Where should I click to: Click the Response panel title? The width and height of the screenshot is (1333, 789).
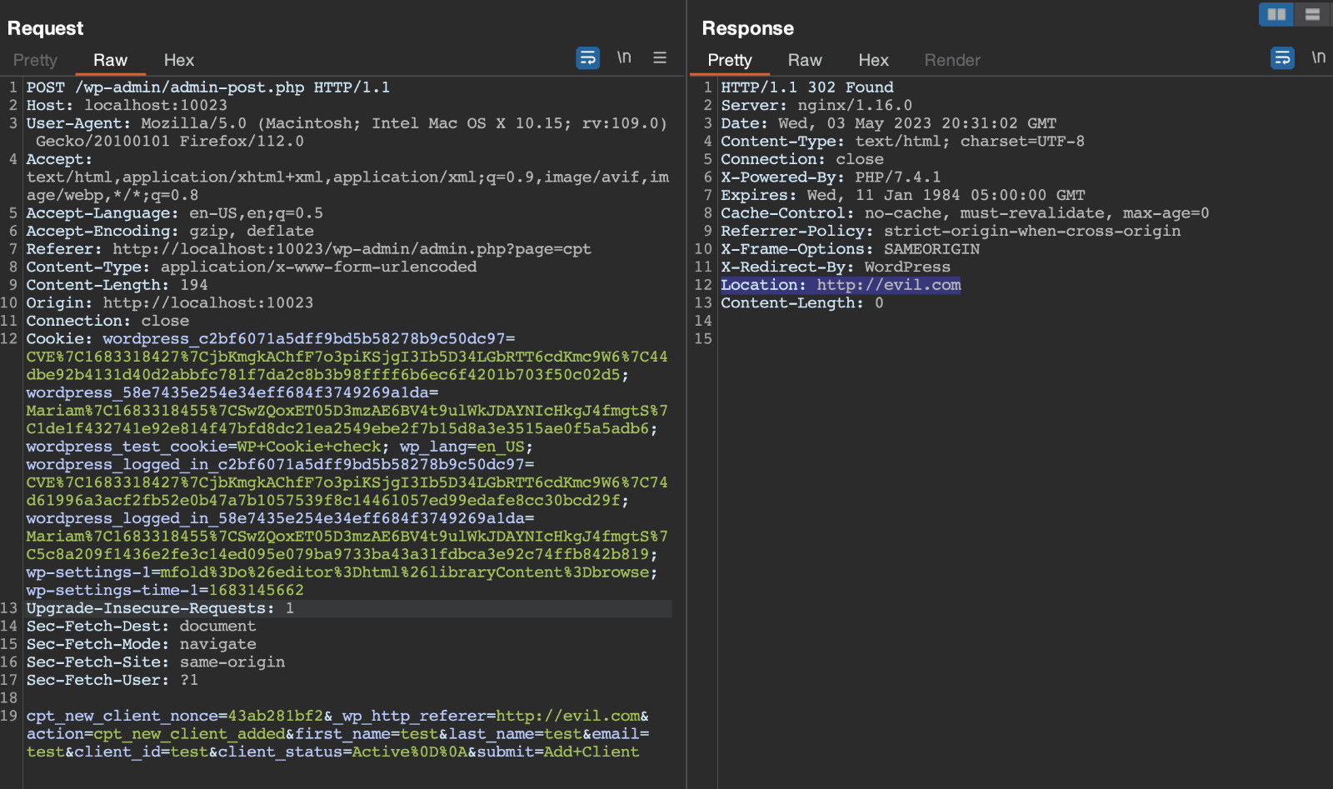pos(748,28)
